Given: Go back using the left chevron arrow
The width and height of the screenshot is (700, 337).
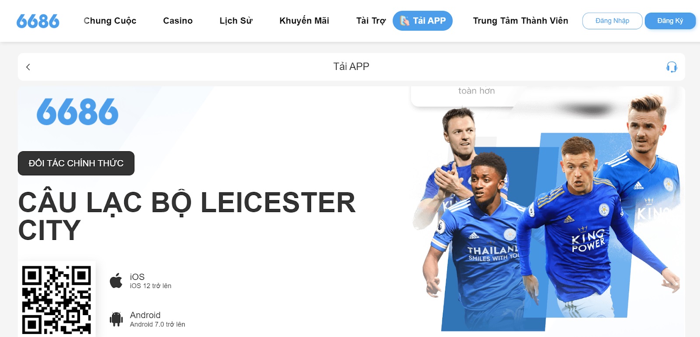Looking at the screenshot, I should pyautogui.click(x=28, y=67).
